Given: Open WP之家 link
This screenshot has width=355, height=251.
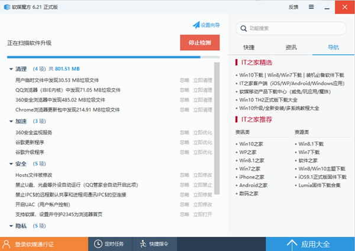Looking at the screenshot, I should (x=248, y=152).
